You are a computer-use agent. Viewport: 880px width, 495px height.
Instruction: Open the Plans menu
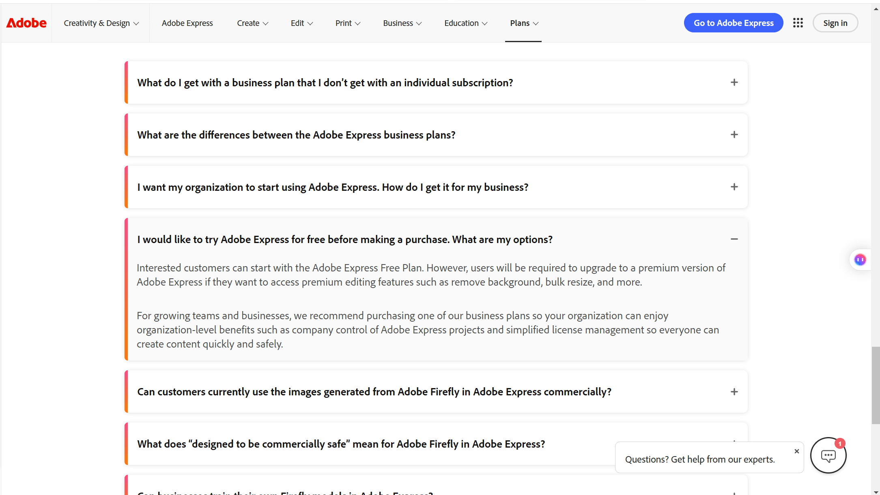[524, 23]
